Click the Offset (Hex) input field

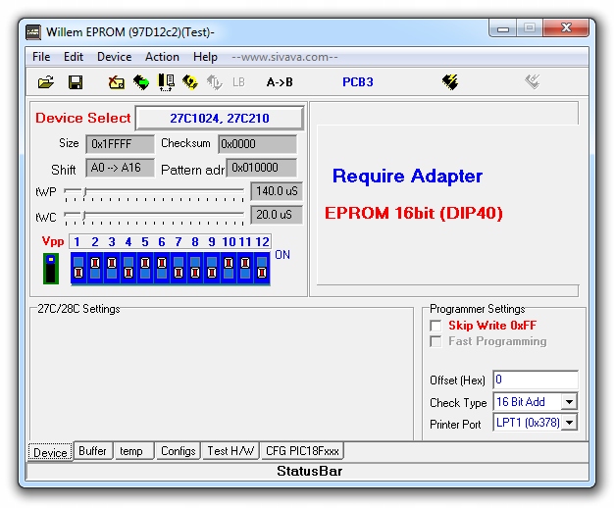tap(535, 380)
